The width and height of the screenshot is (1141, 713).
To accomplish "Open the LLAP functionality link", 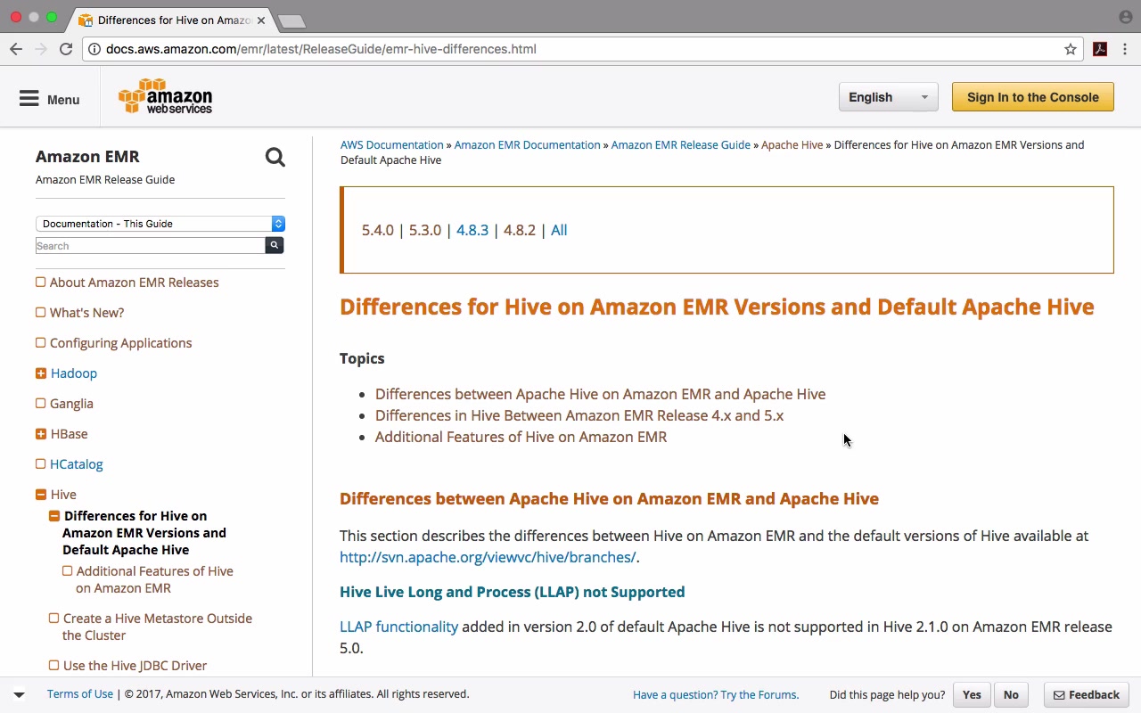I will [x=398, y=627].
